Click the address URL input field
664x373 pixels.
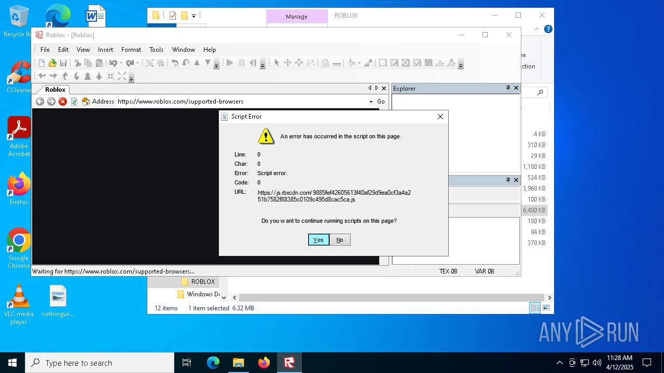(x=242, y=102)
